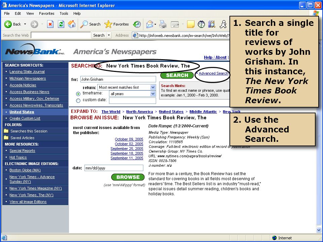Open Lansing State Journal shortcut

click(27, 72)
